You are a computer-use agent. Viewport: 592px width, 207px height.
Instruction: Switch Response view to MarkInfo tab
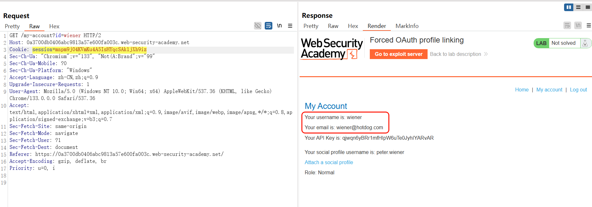pyautogui.click(x=407, y=26)
